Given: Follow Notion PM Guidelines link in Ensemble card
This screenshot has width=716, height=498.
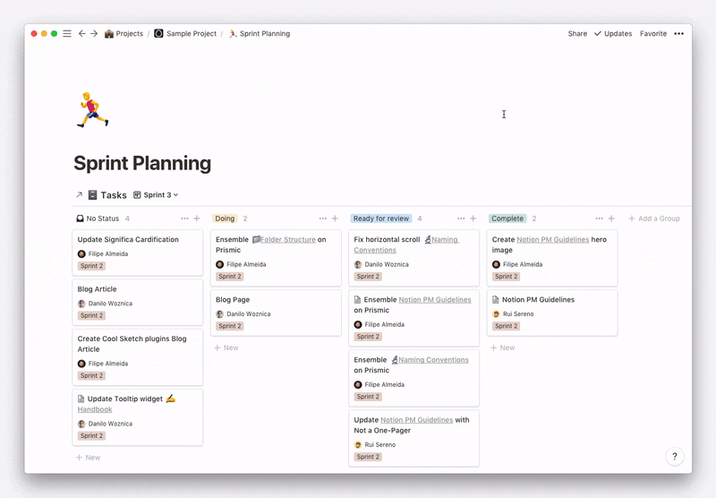Looking at the screenshot, I should point(435,300).
